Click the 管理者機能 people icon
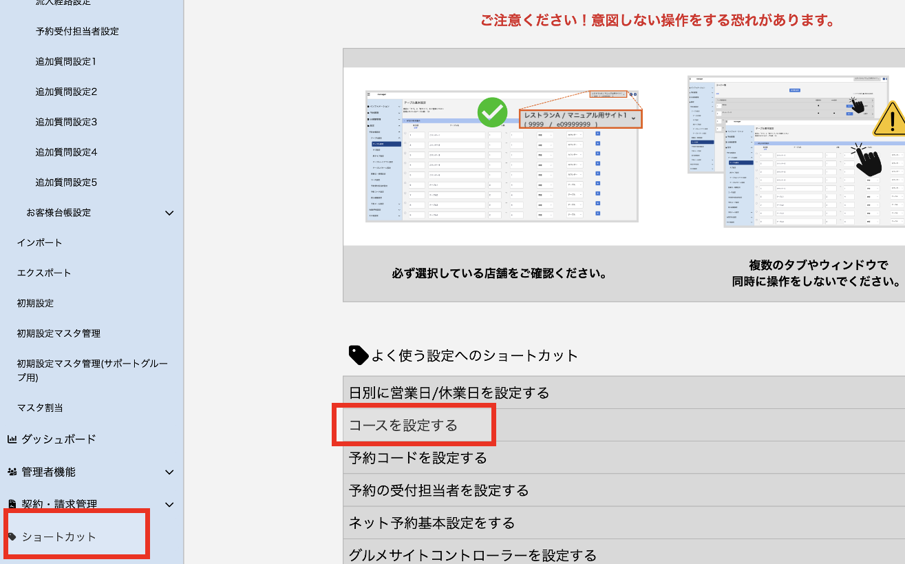 12,472
